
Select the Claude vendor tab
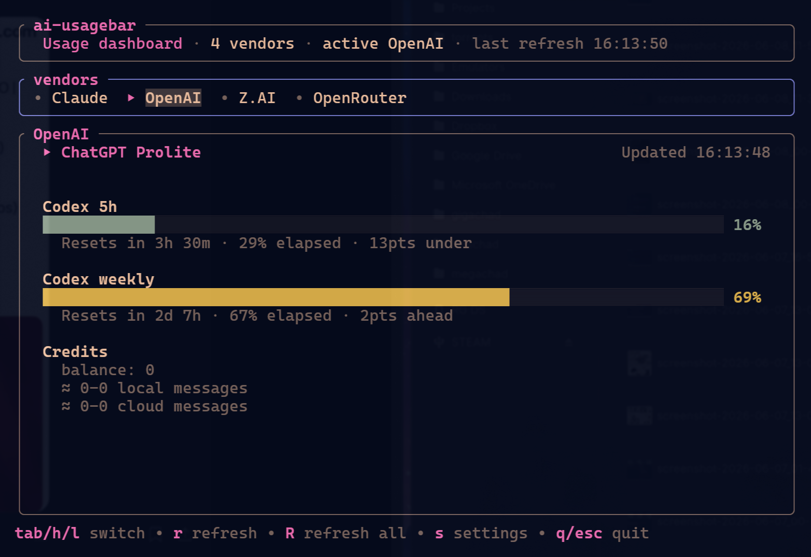79,98
